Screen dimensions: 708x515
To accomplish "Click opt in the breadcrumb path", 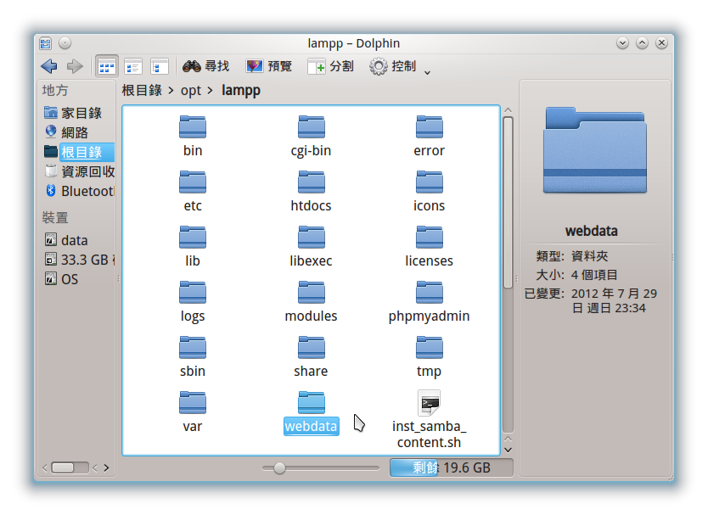I will pyautogui.click(x=190, y=91).
